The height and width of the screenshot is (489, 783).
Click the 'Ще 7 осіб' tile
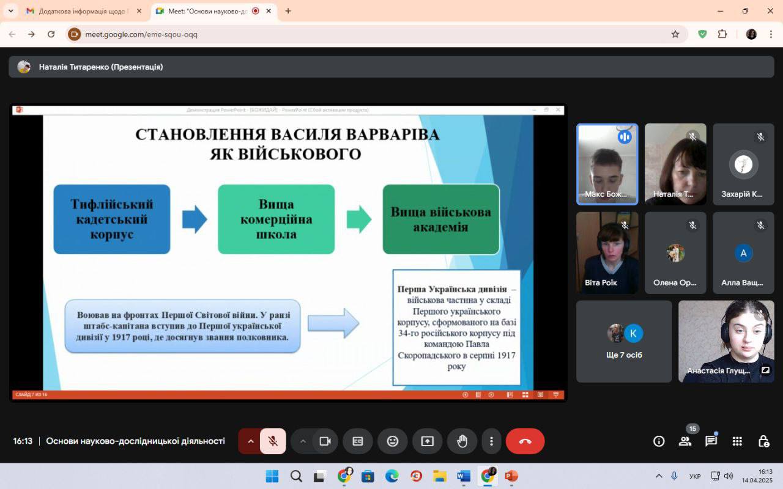[624, 341]
